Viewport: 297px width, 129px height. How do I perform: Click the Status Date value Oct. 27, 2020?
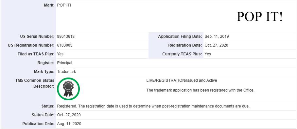69,115
